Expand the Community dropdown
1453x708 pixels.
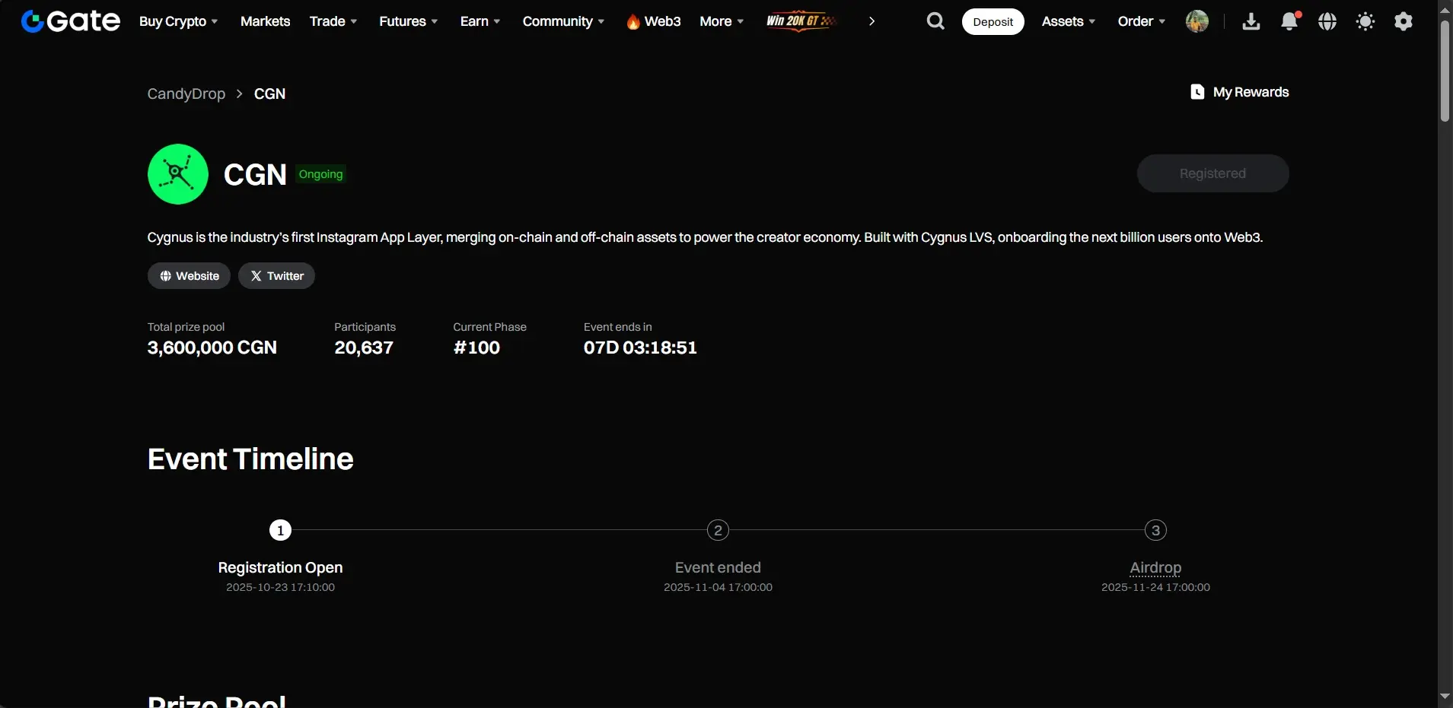pyautogui.click(x=564, y=21)
